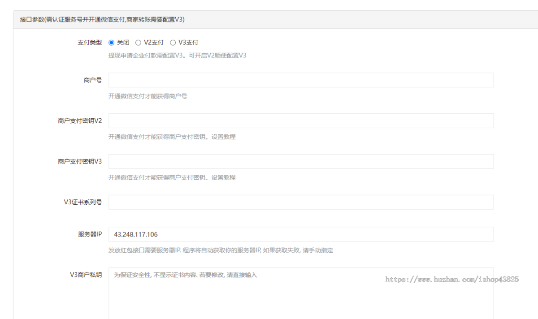Choose the V3支付 radio option
This screenshot has width=538, height=319.
pos(173,43)
